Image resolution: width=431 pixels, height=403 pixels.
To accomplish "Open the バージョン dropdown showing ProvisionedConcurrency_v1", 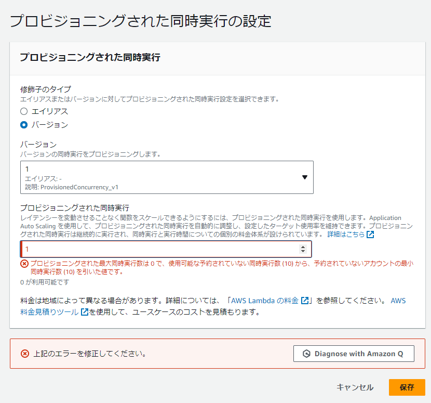I will tap(167, 177).
